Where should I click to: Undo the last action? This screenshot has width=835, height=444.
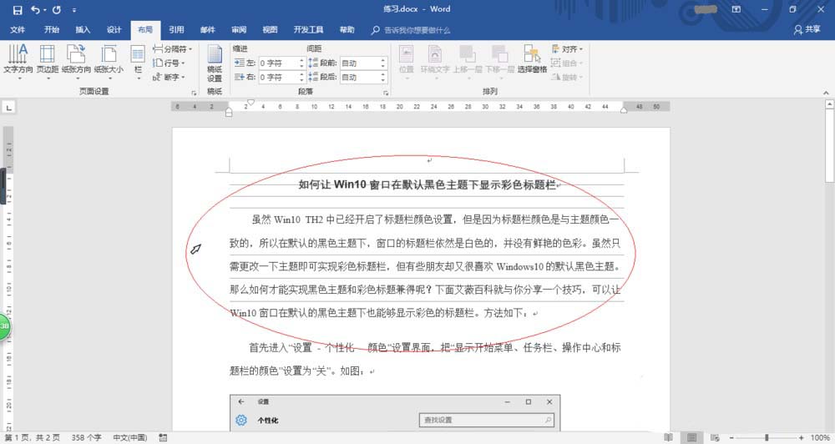(34, 9)
